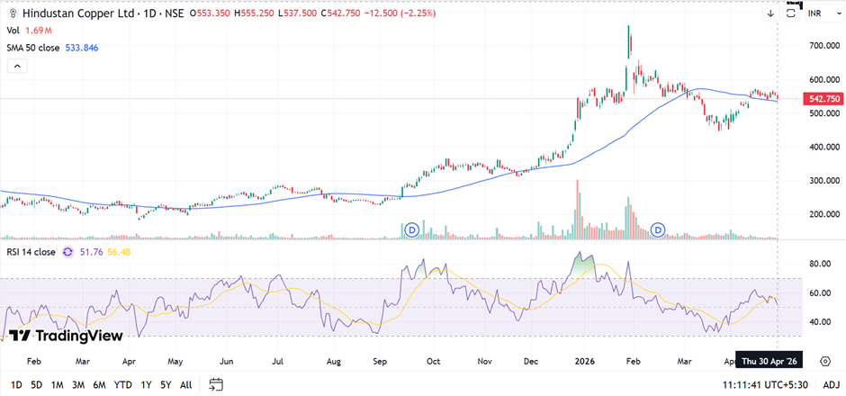This screenshot has width=846, height=396.
Task: Select the 6M time range
Action: pyautogui.click(x=99, y=384)
